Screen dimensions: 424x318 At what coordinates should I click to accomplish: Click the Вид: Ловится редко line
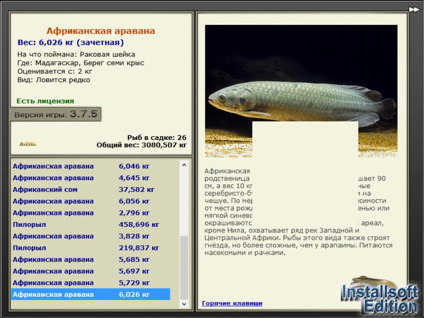click(54, 80)
